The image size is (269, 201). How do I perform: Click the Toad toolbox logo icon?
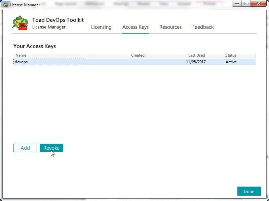[20, 23]
